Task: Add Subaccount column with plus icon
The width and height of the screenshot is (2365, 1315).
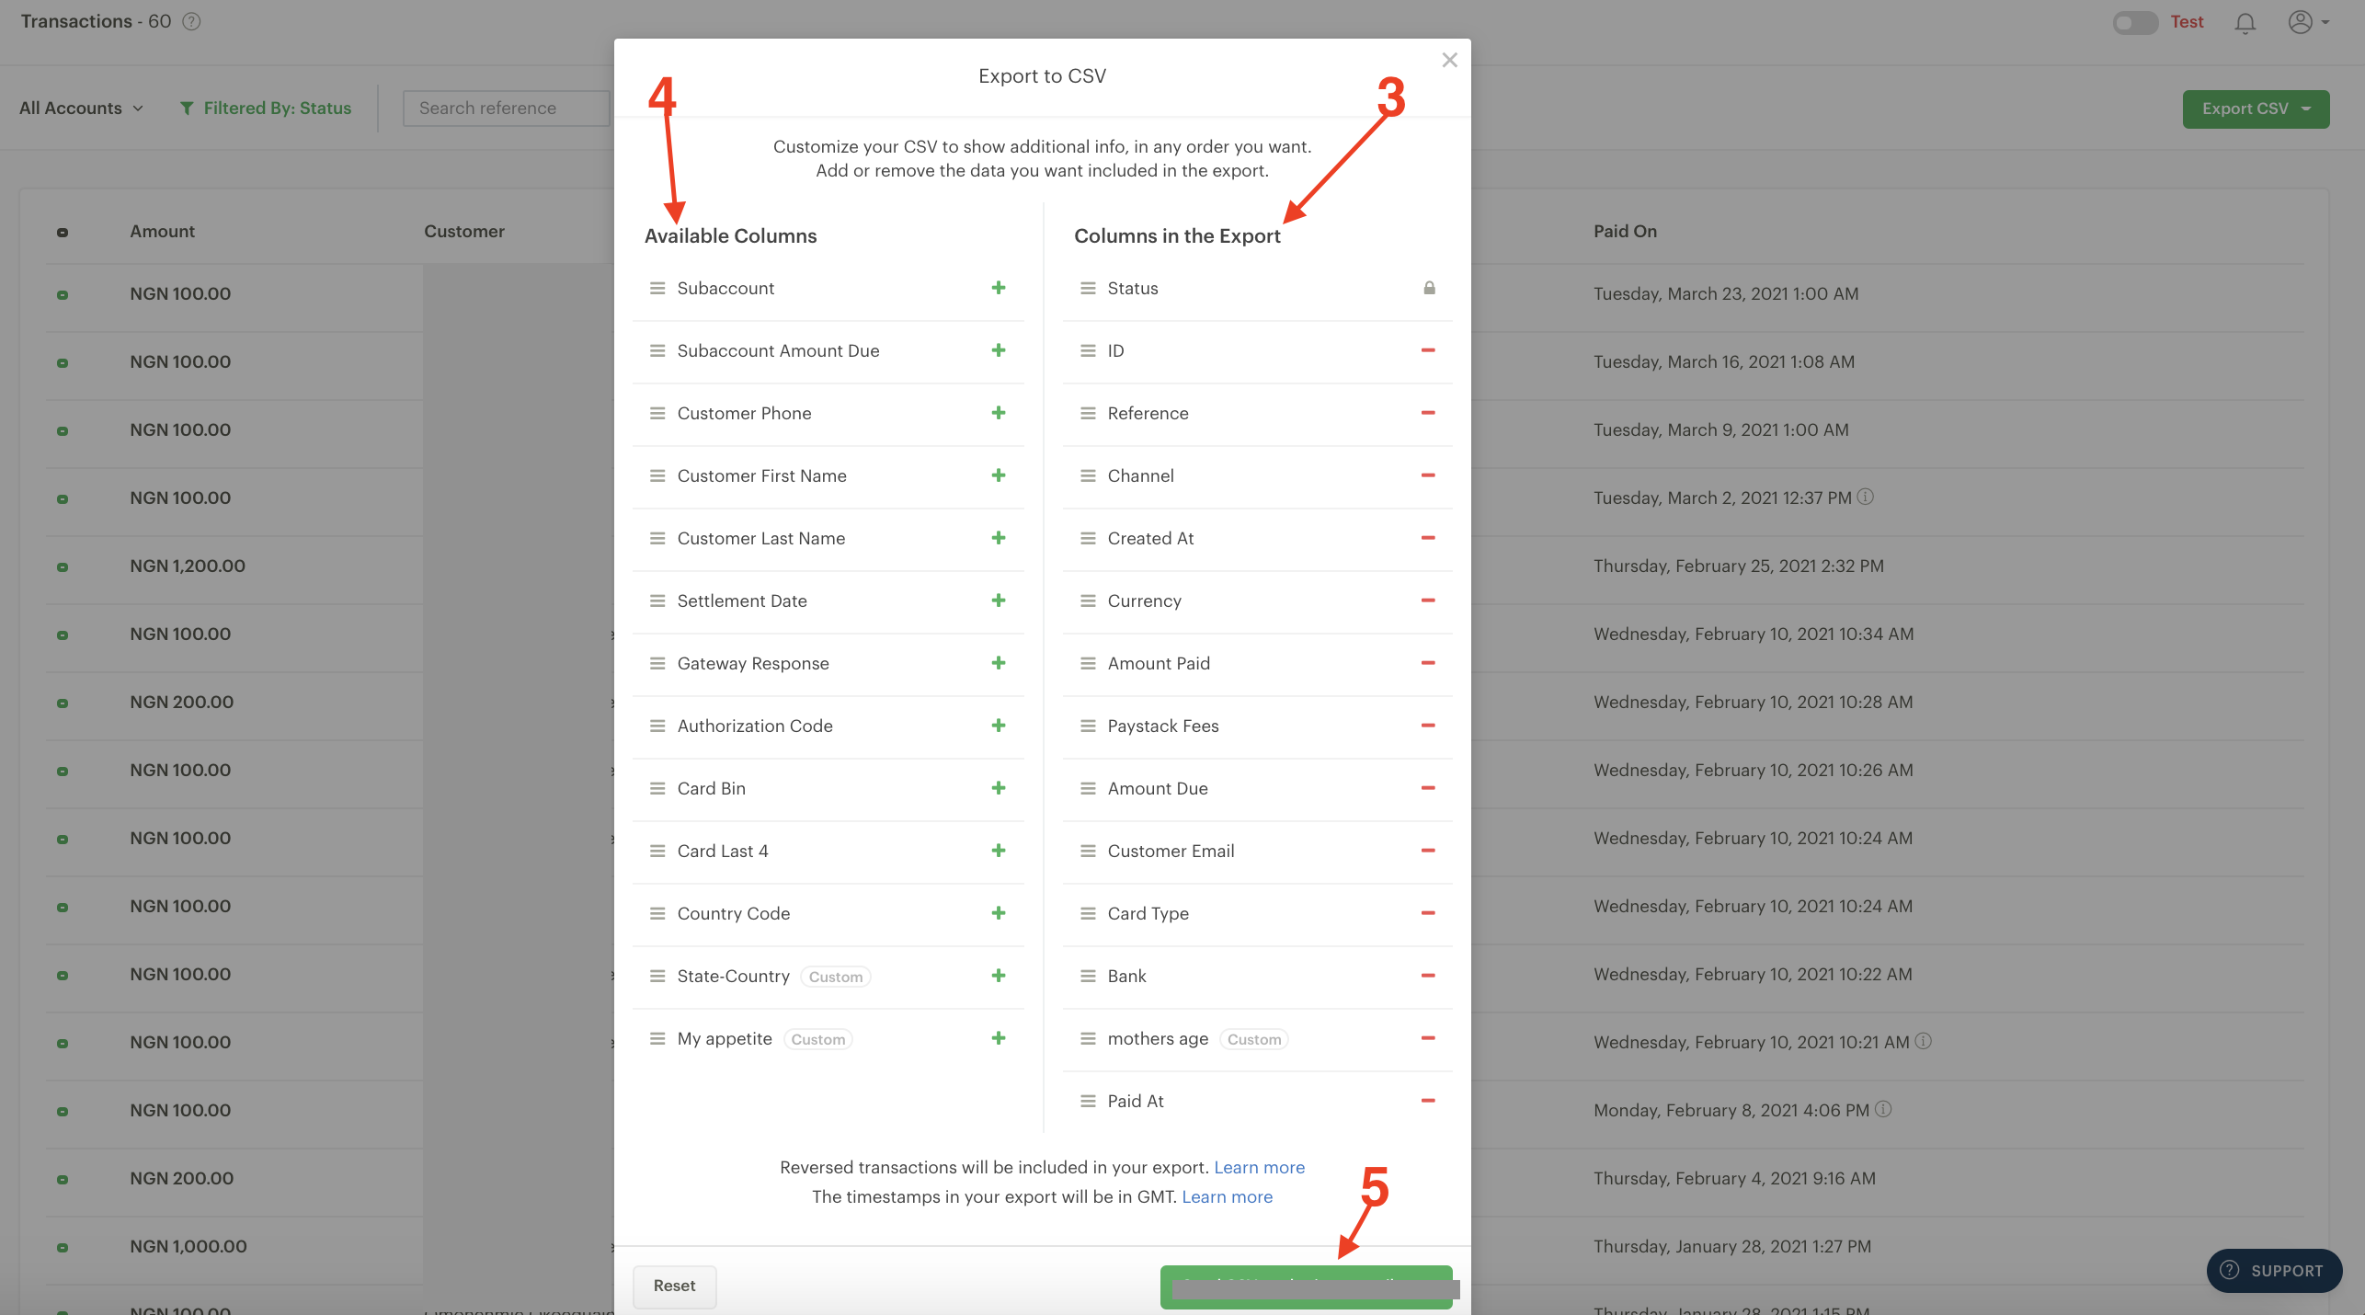Action: (x=999, y=288)
